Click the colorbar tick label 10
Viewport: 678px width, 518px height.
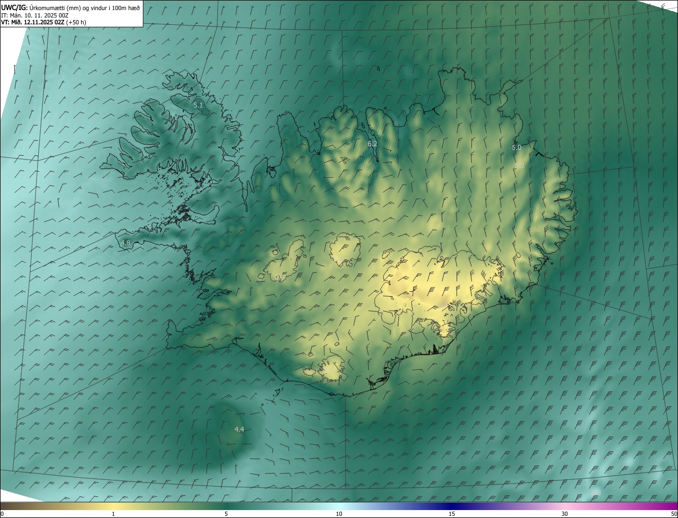[339, 514]
